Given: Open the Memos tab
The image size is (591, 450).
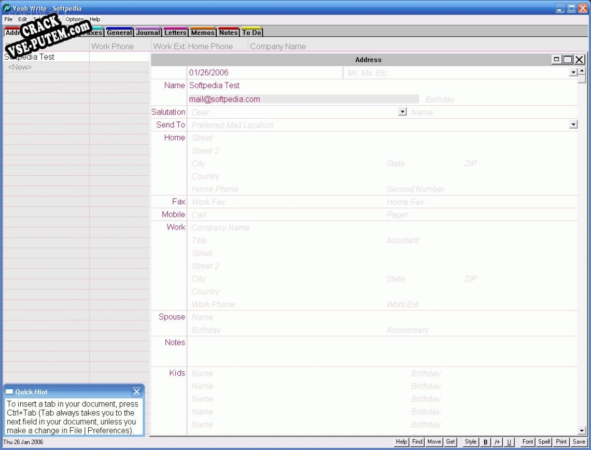Looking at the screenshot, I should point(203,33).
